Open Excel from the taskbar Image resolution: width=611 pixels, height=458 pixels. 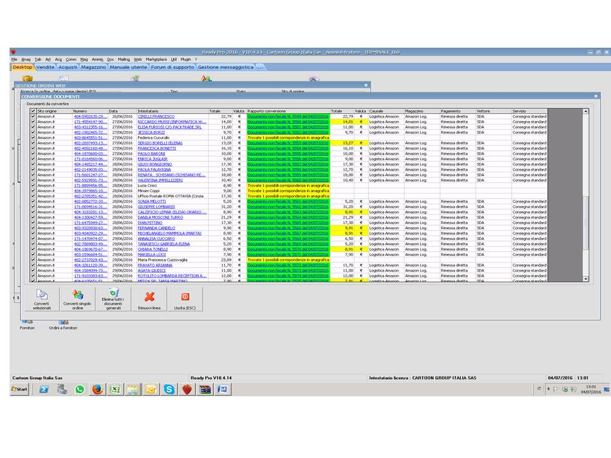click(x=115, y=389)
